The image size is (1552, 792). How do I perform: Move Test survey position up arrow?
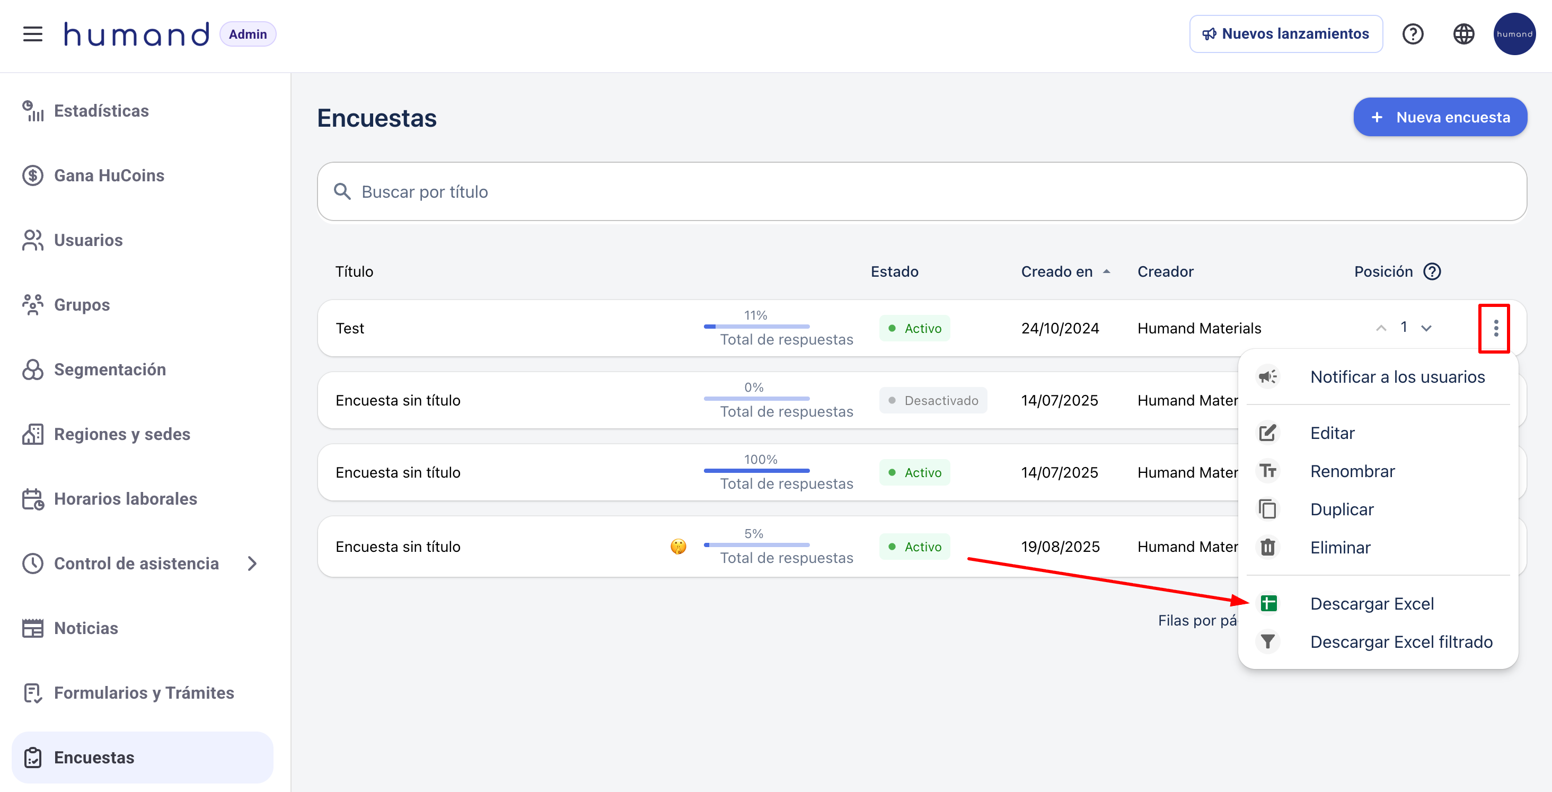(1381, 328)
